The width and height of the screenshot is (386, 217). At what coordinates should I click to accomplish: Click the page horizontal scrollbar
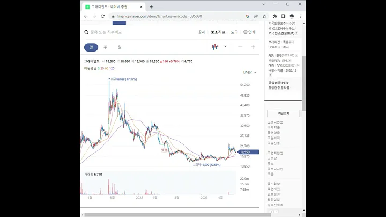pyautogui.click(x=177, y=215)
